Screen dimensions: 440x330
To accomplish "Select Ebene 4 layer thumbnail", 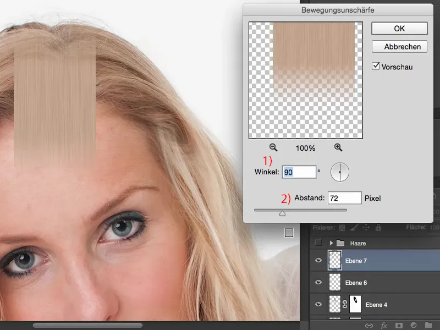I will point(334,304).
